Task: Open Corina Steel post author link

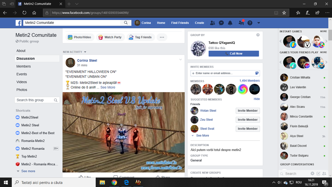Action: (x=87, y=60)
